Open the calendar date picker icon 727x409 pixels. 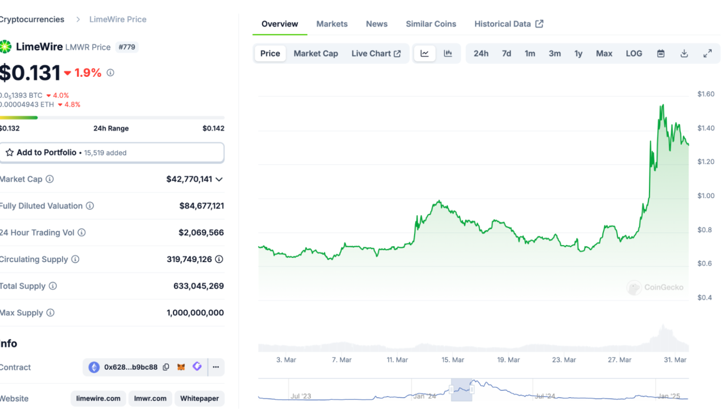(x=661, y=53)
